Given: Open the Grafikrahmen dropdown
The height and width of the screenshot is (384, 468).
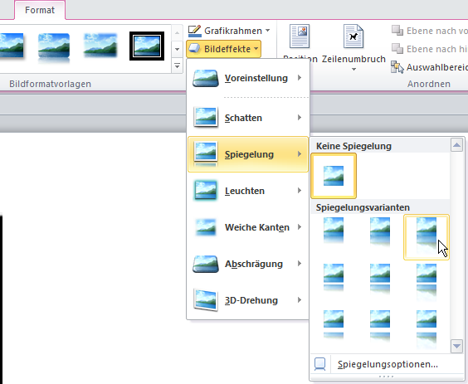Looking at the screenshot, I should click(x=229, y=31).
